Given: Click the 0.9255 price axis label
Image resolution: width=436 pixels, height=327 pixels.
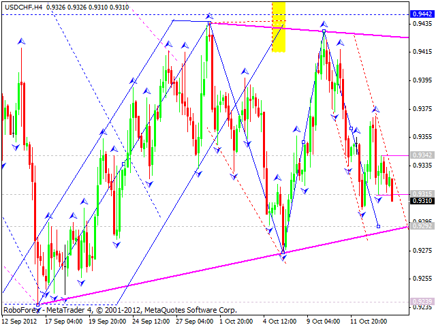Looking at the screenshot, I should 422,279.
